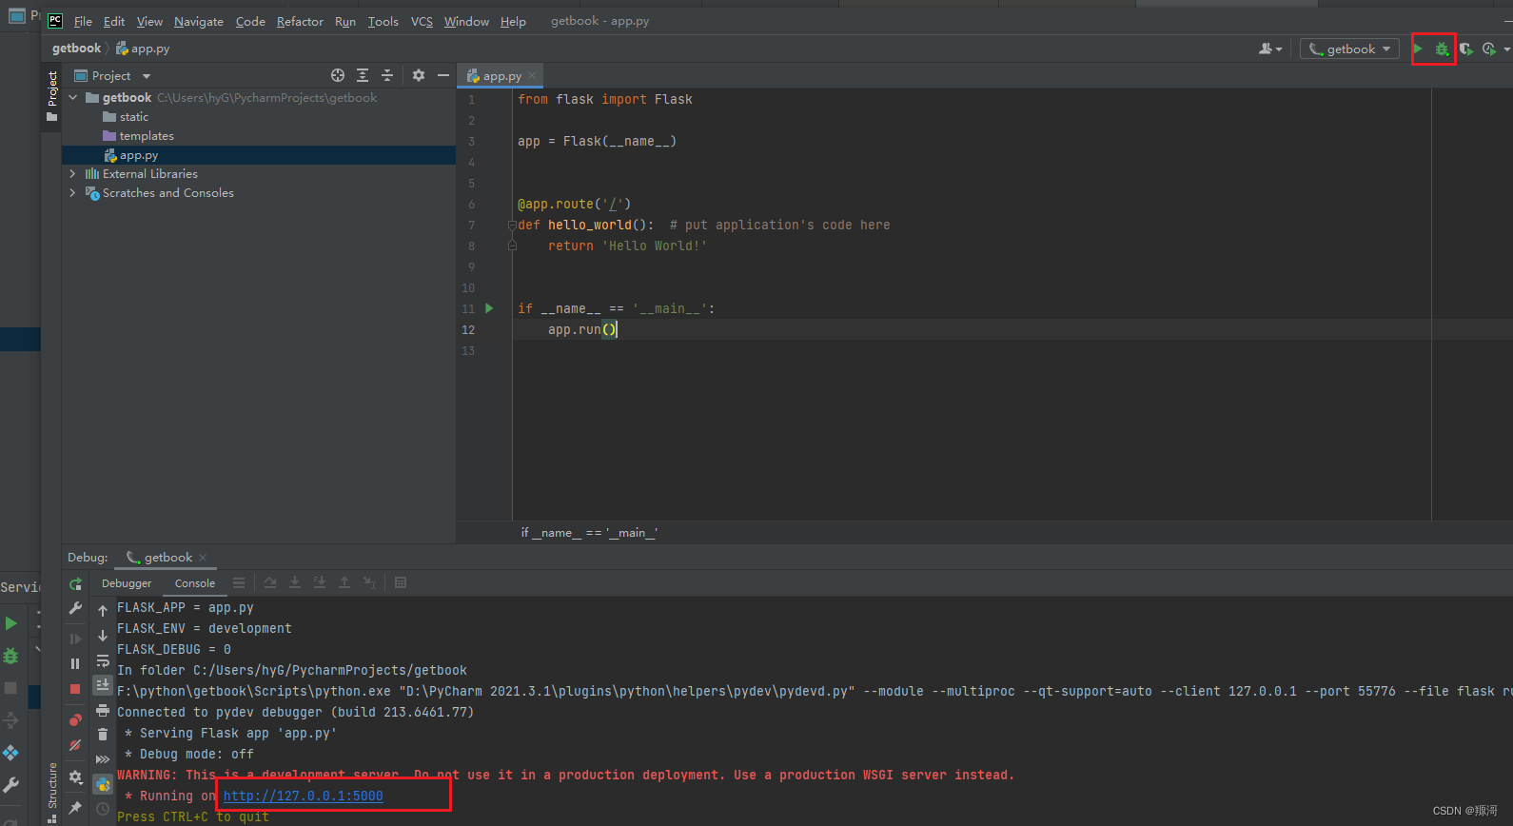Click the Evaluate Expression calculator icon
The height and width of the screenshot is (826, 1513).
tap(401, 582)
